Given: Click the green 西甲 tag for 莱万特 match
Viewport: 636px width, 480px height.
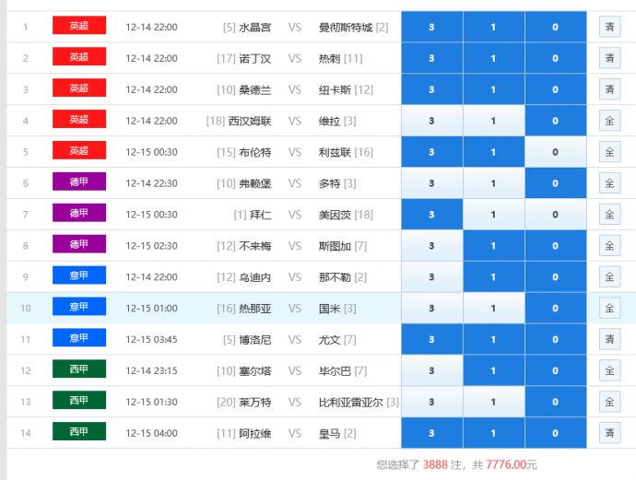Looking at the screenshot, I should tap(79, 402).
